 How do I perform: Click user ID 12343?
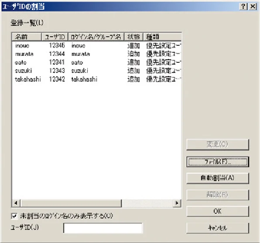pyautogui.click(x=57, y=71)
